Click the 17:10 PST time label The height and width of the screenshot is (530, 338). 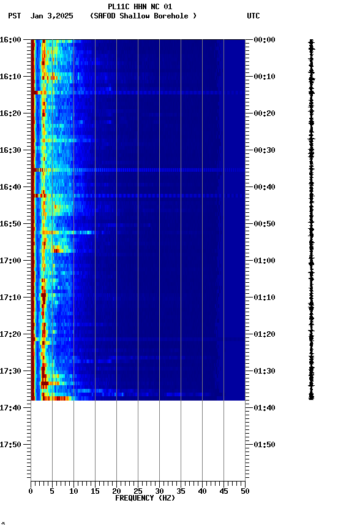(x=10, y=298)
